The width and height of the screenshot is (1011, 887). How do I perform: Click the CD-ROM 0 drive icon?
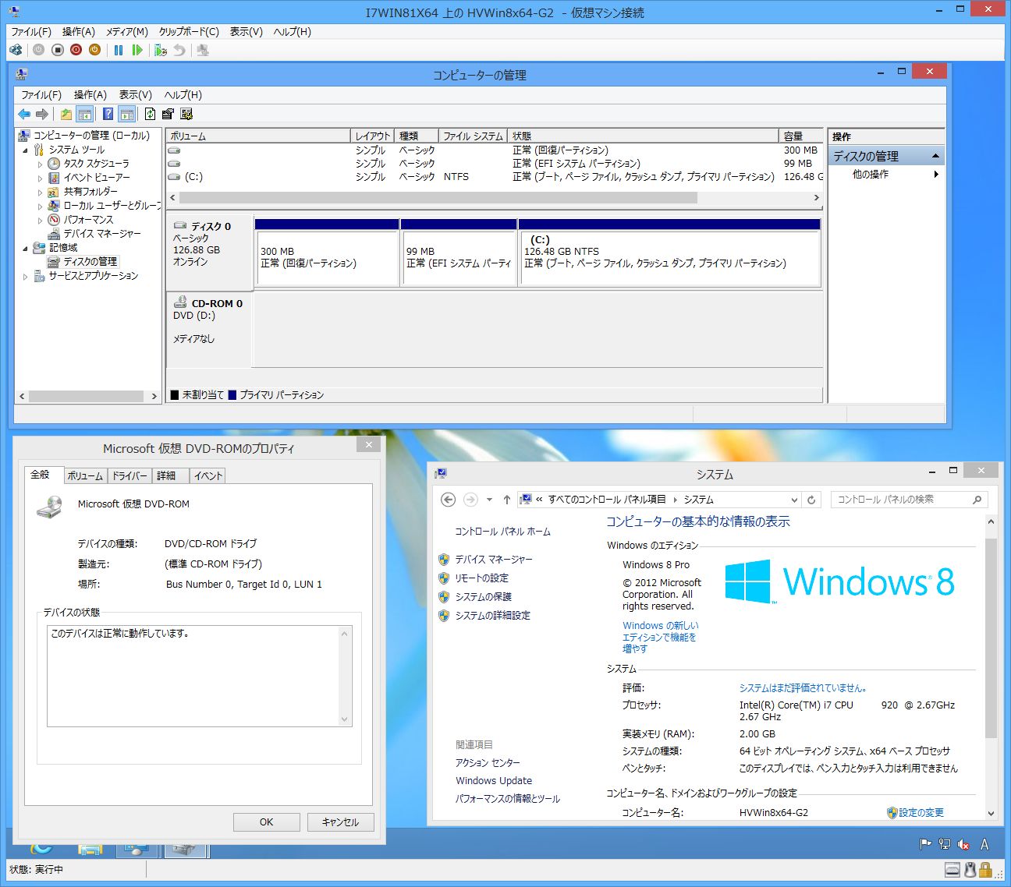pyautogui.click(x=180, y=302)
